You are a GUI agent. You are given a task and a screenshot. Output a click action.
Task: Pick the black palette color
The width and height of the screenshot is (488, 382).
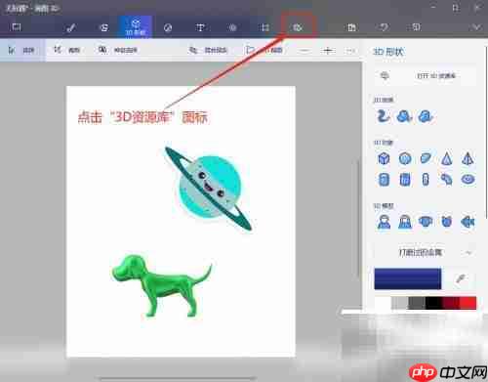point(433,304)
